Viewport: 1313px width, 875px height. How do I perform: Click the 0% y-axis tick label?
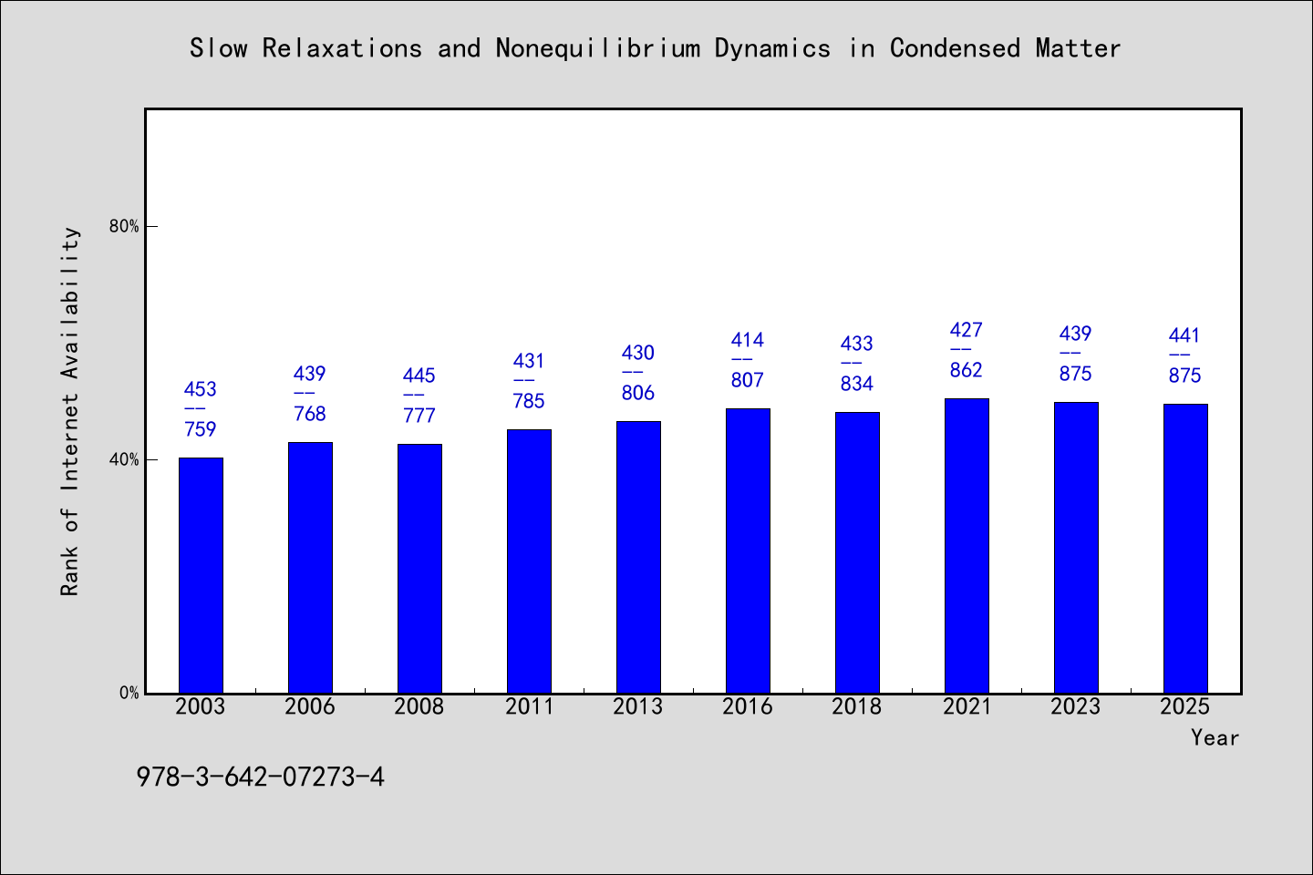pos(129,694)
